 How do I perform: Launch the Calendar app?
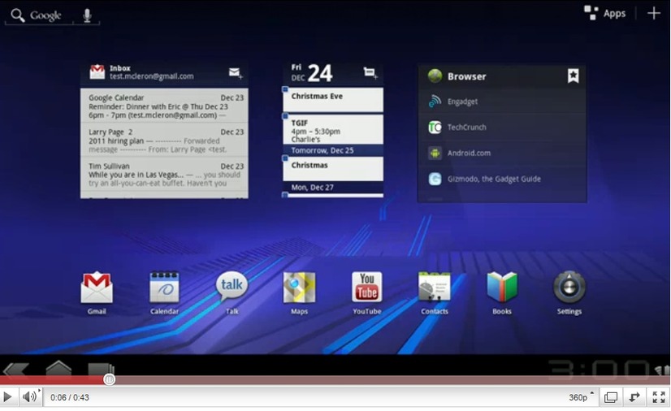click(x=164, y=288)
